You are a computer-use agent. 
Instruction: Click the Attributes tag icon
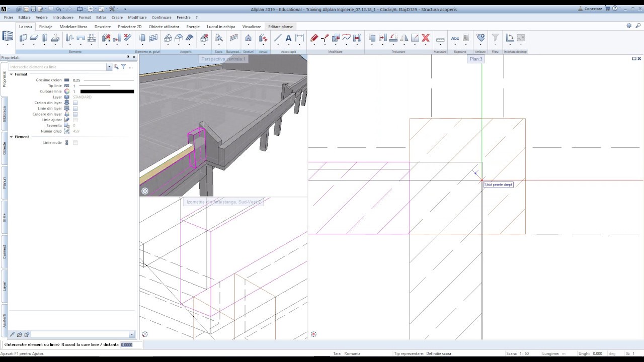pyautogui.click(x=480, y=38)
